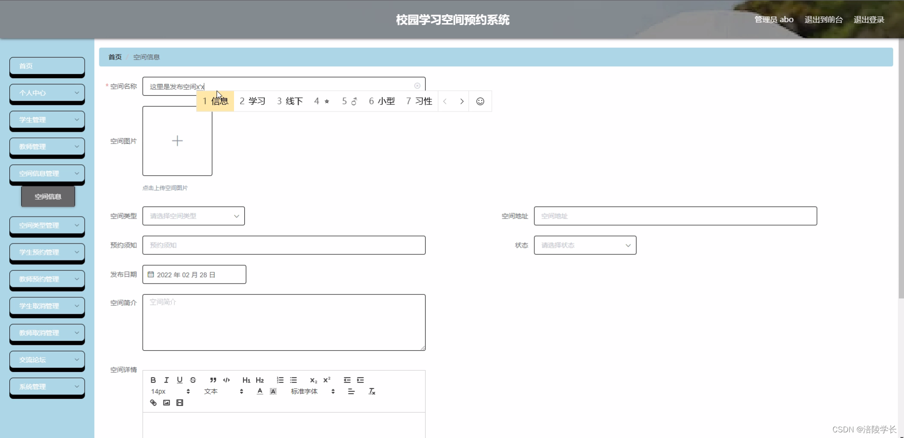Expand the 系统管理 sidebar section
The width and height of the screenshot is (904, 438).
(47, 387)
